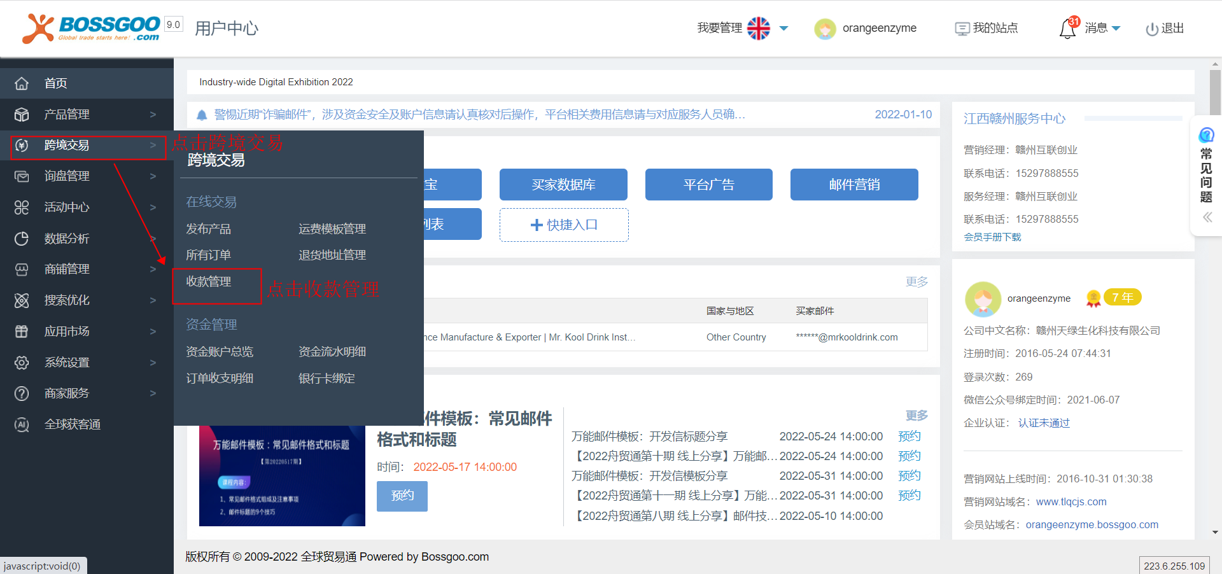Open 退货地址管理 menu entry
This screenshot has height=574, width=1222.
point(332,255)
